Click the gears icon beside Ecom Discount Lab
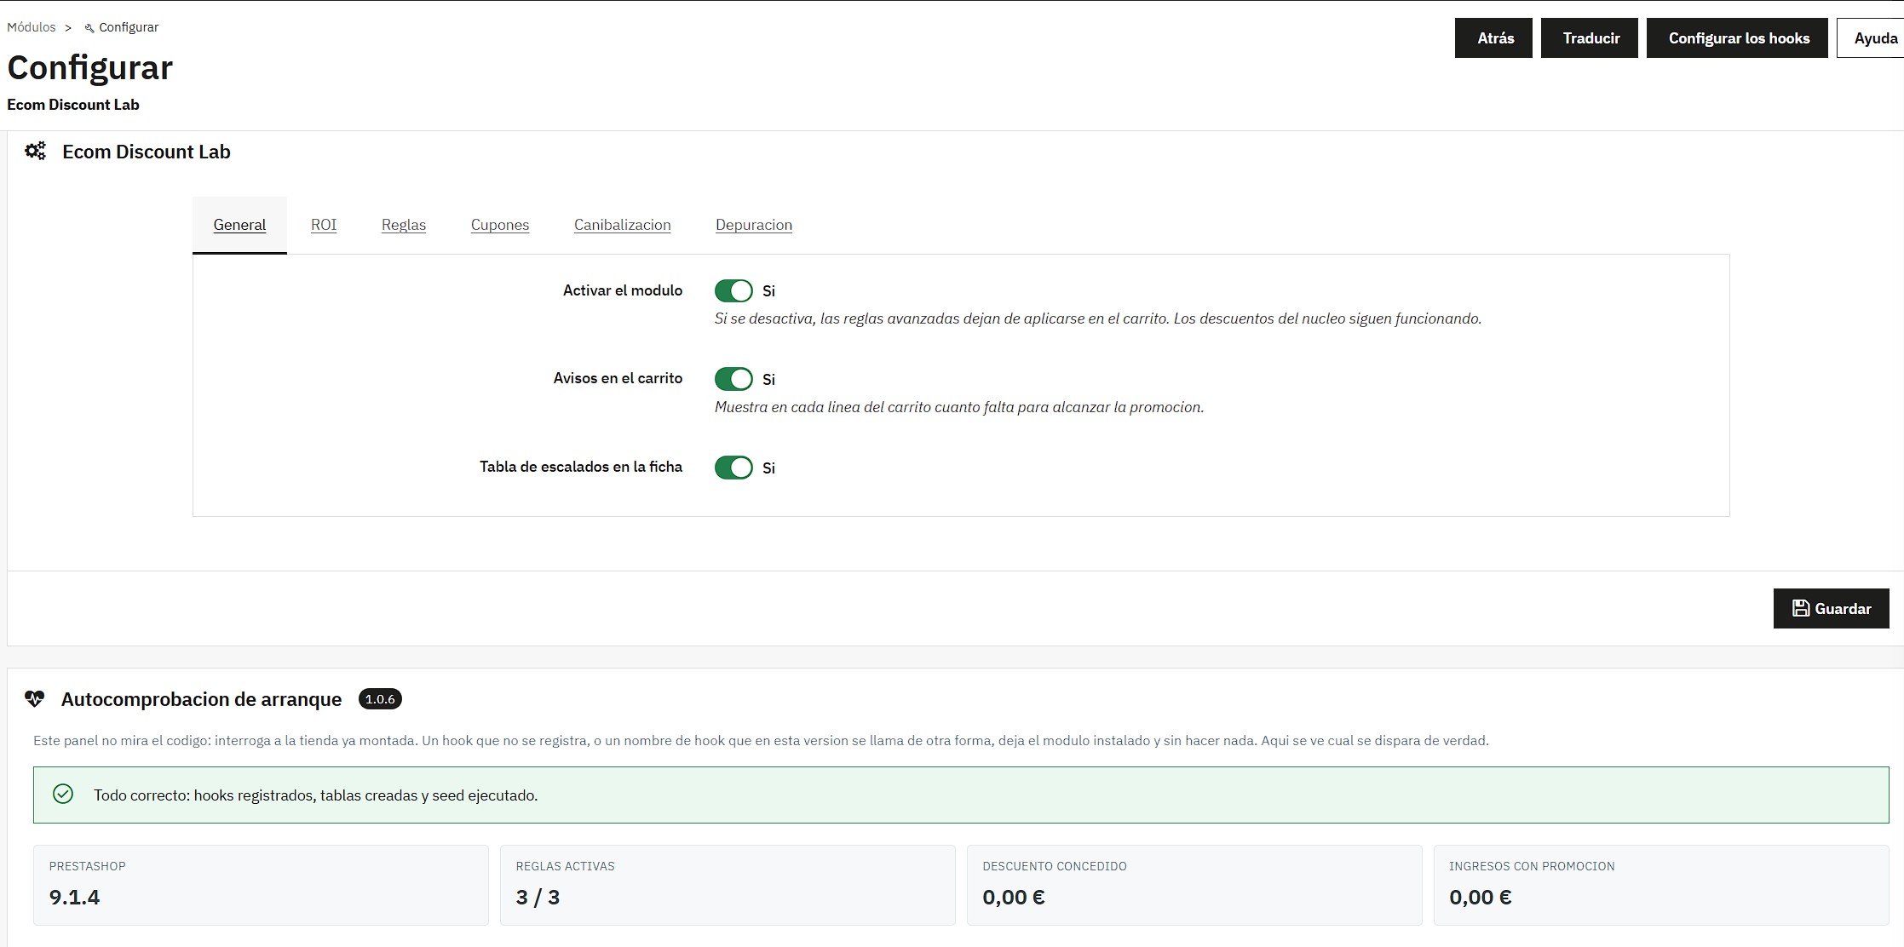Screen dimensions: 1904x947 click(35, 152)
